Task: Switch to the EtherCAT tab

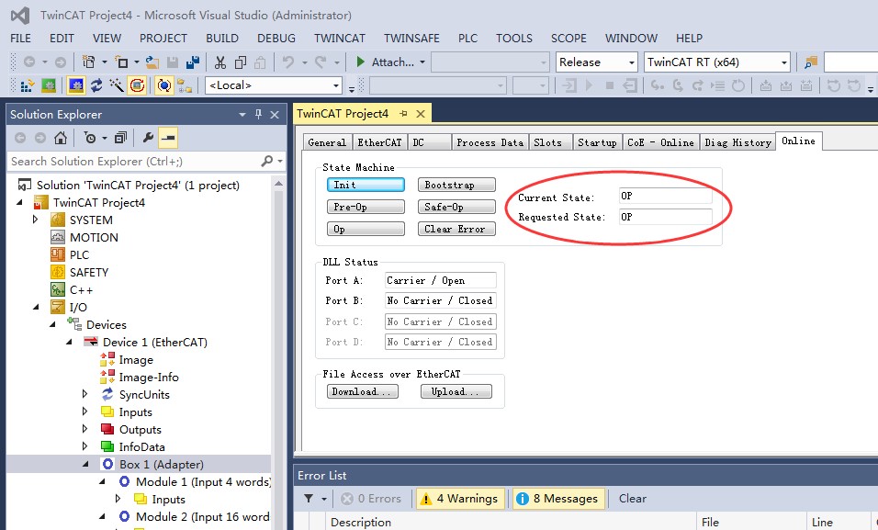Action: point(379,142)
